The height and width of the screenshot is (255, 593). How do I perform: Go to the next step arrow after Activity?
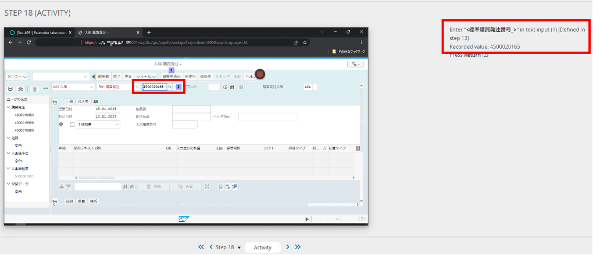pyautogui.click(x=288, y=247)
